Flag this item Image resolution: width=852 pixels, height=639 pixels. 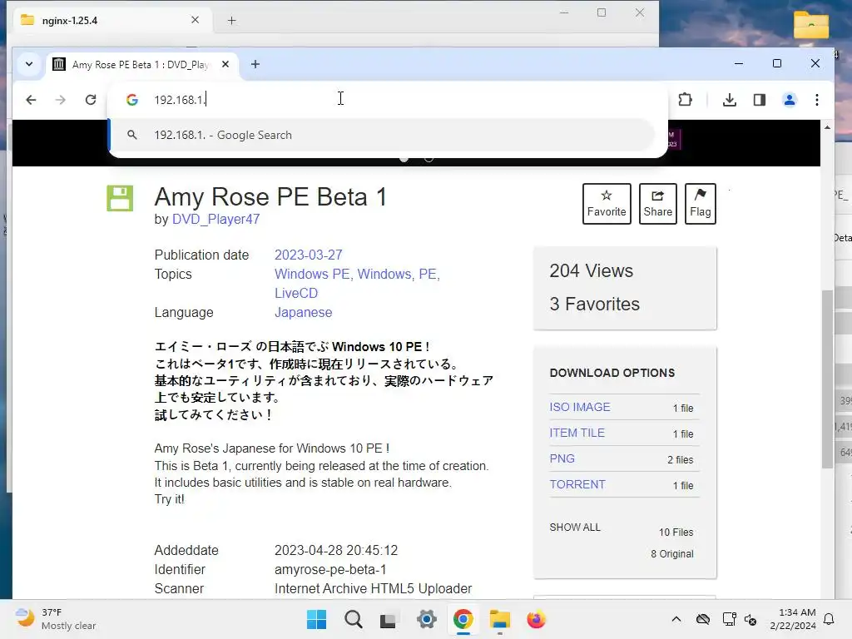tap(701, 204)
